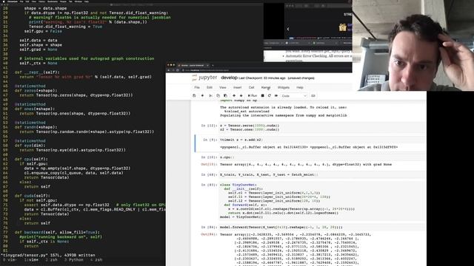Click the Out[10] Tensor array output
The image size is (474, 266).
point(306,164)
